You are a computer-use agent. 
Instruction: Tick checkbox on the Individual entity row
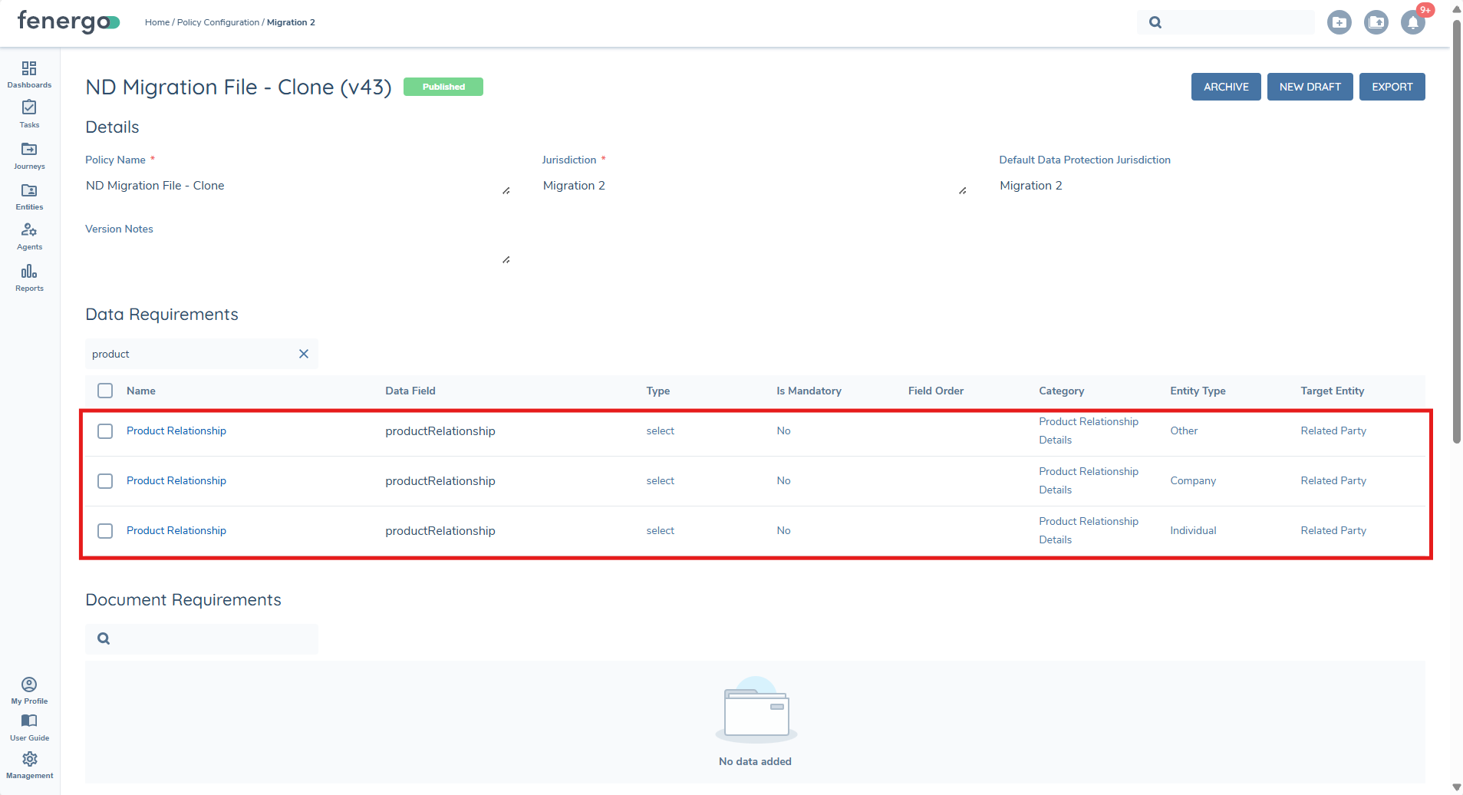tap(105, 530)
